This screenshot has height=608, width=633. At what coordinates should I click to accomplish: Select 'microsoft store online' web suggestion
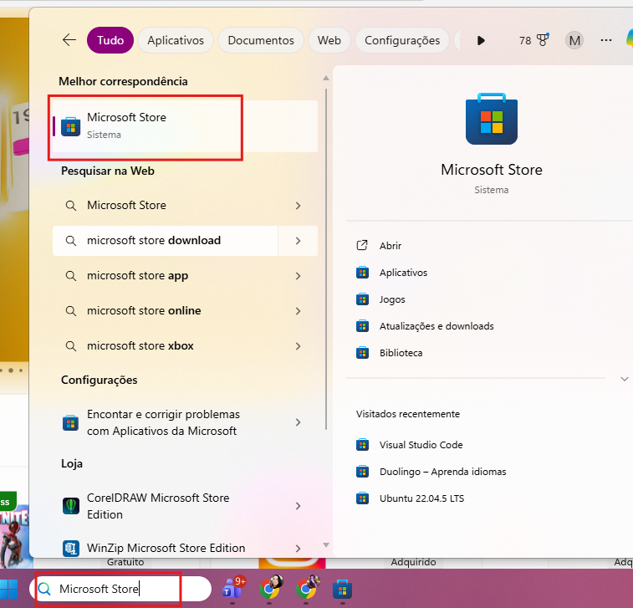tap(166, 311)
